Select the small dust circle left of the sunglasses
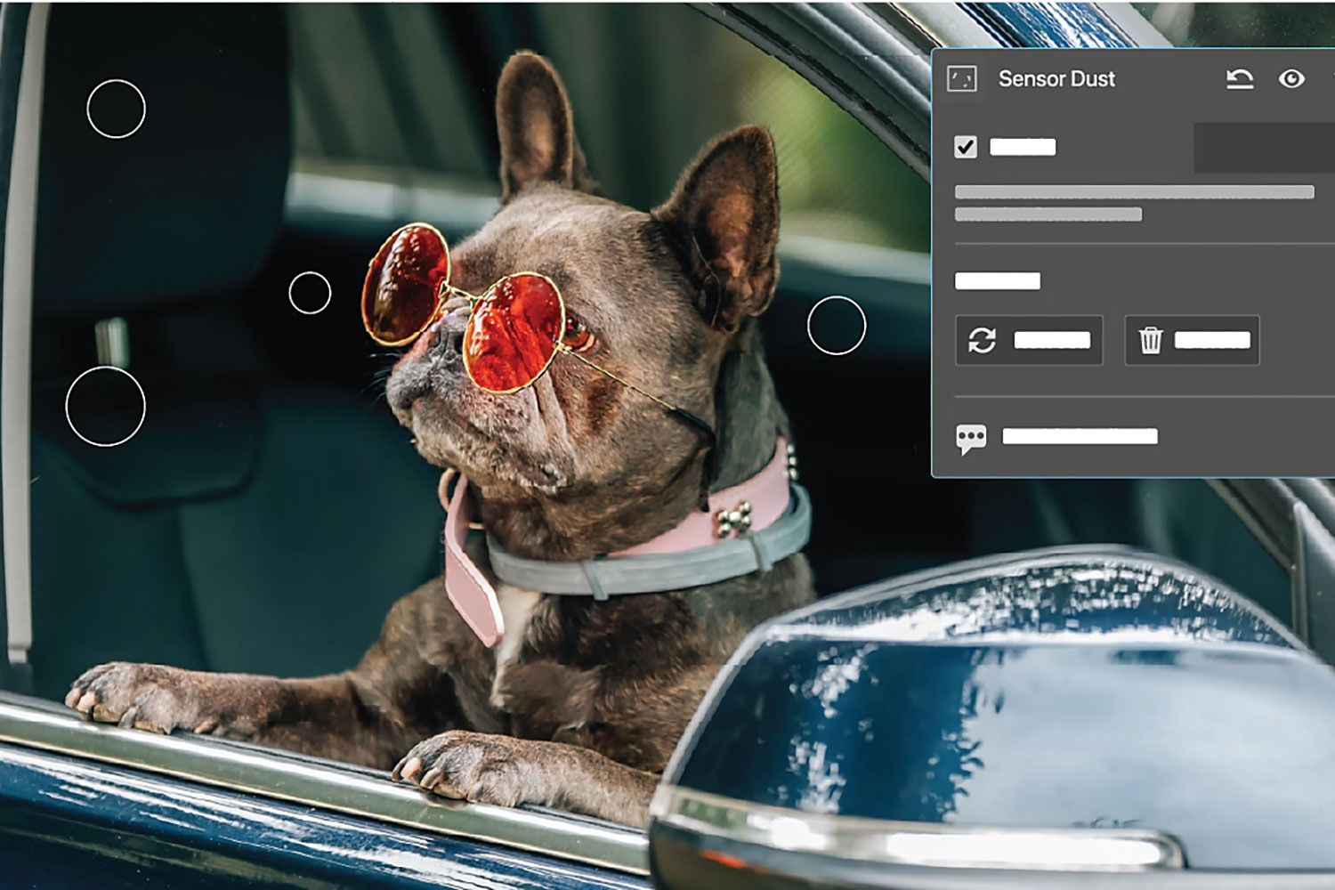Image resolution: width=1335 pixels, height=890 pixels. tap(310, 293)
